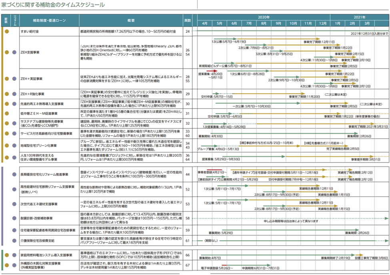Image resolution: width=390 pixels, height=275 pixels.
Task: Click the ZEH+R強化事業 row name
Action: [x=32, y=94]
